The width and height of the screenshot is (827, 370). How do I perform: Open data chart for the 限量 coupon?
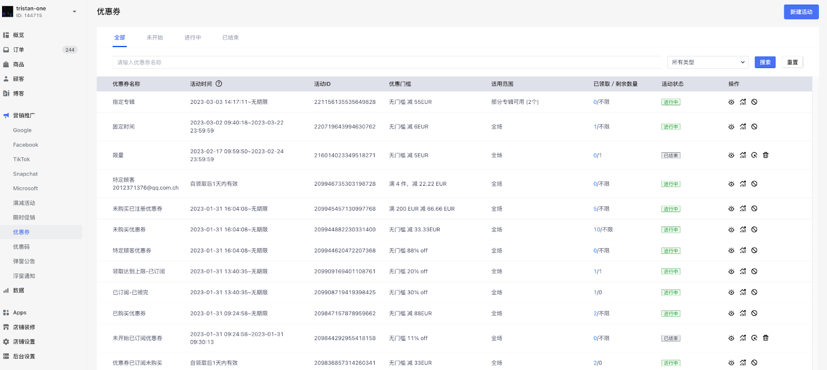pyautogui.click(x=743, y=155)
